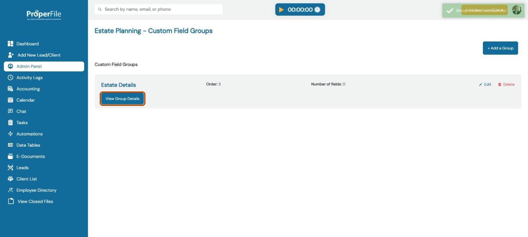Click the Add New Lead/Client person icon
This screenshot has height=237, width=528.
11,55
